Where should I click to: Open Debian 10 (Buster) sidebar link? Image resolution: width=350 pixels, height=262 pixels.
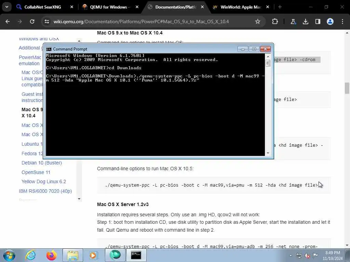pyautogui.click(x=41, y=163)
